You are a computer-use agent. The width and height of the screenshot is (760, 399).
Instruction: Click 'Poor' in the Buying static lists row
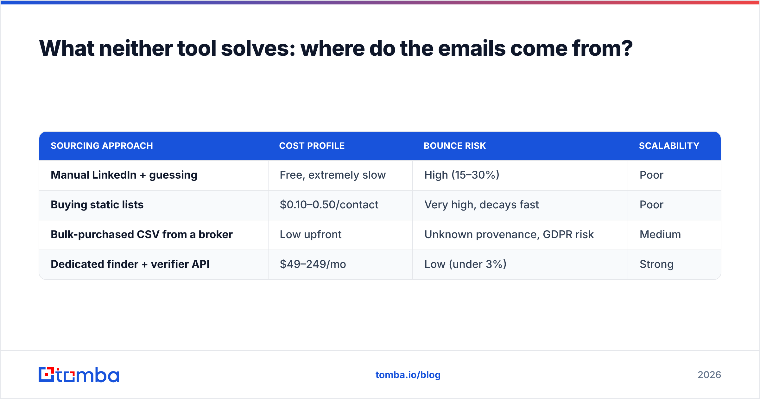674,205
